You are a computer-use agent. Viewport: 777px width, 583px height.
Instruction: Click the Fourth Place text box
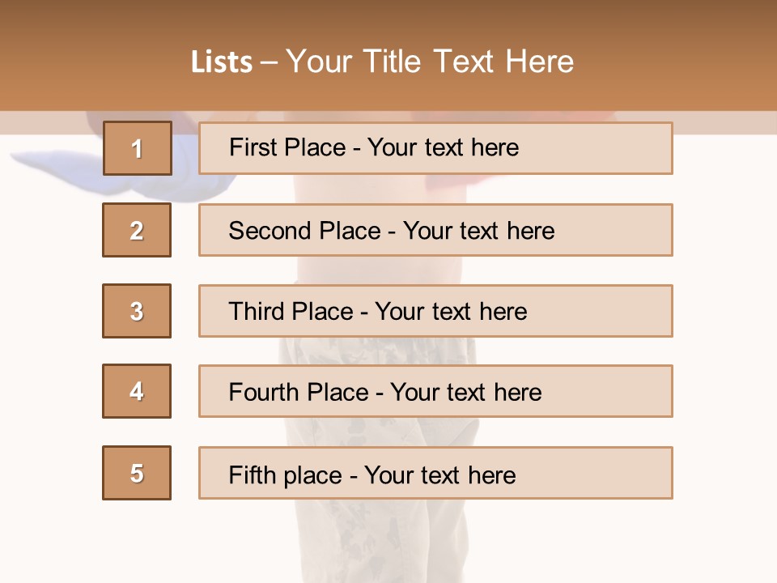point(435,391)
